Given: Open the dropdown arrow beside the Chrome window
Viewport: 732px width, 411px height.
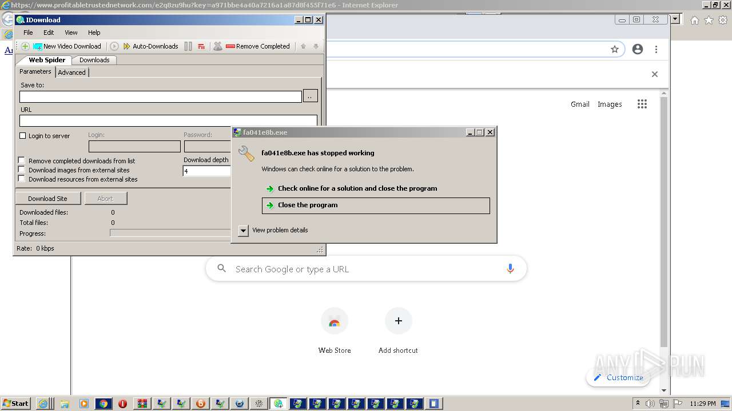Looking at the screenshot, I should [x=675, y=19].
